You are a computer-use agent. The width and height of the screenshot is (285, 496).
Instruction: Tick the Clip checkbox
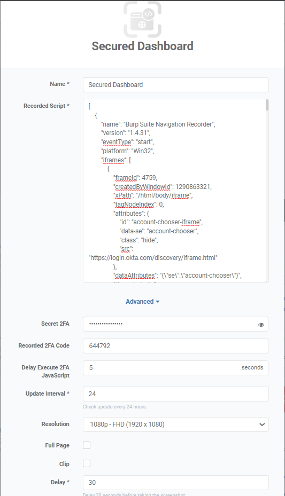[x=87, y=463]
